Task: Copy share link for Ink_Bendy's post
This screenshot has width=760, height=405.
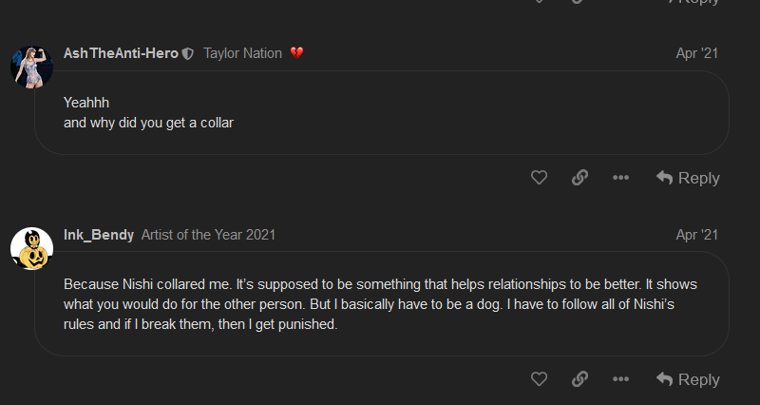Action: tap(579, 379)
